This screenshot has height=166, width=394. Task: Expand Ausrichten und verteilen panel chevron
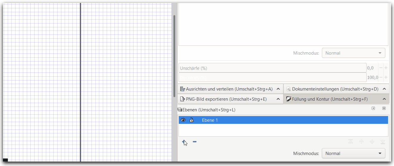point(278,89)
